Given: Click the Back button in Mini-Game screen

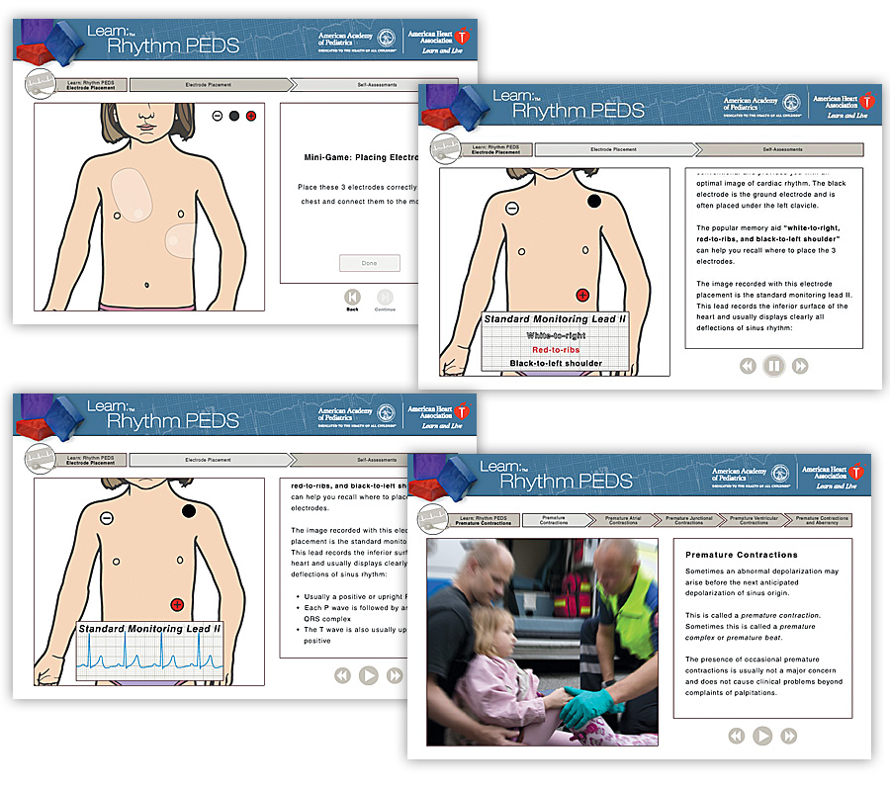Looking at the screenshot, I should click(x=352, y=297).
